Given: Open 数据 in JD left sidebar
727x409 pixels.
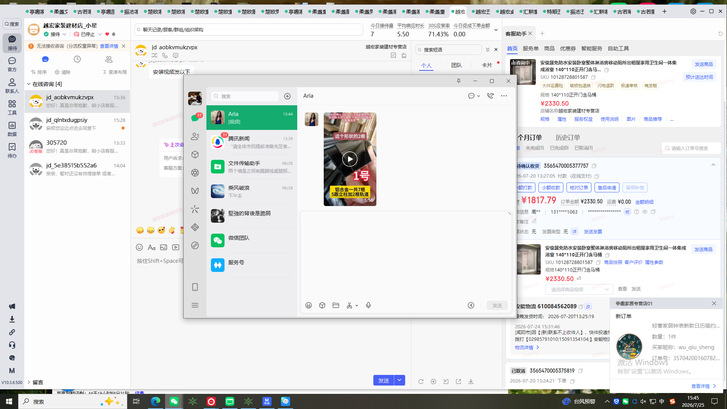Looking at the screenshot, I should click(12, 129).
